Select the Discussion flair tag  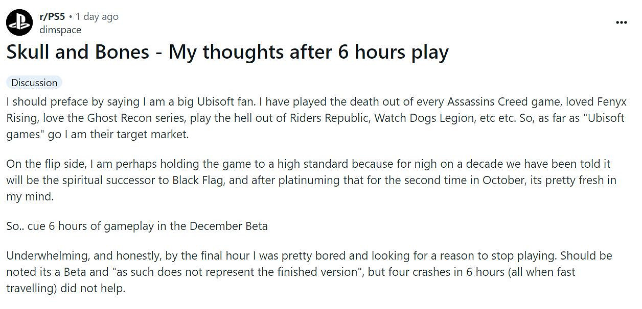click(34, 83)
